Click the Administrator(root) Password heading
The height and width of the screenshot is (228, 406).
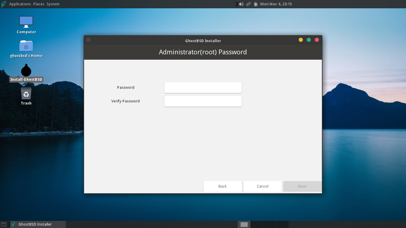203,52
